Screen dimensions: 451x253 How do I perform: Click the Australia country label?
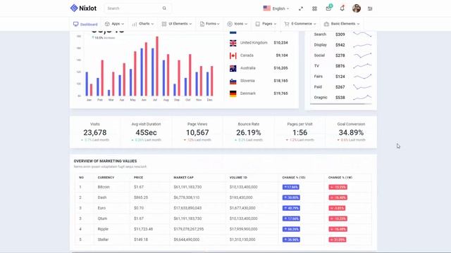click(248, 68)
